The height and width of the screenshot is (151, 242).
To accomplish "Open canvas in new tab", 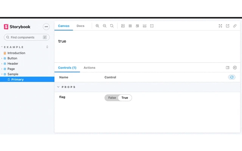I will point(228,26).
